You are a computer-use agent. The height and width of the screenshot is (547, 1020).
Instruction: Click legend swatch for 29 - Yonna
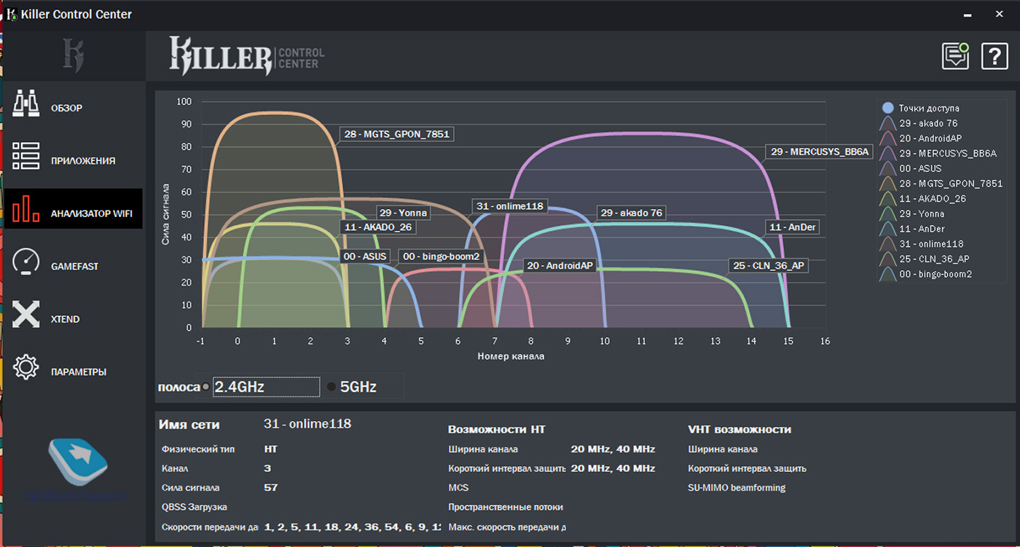click(x=887, y=213)
